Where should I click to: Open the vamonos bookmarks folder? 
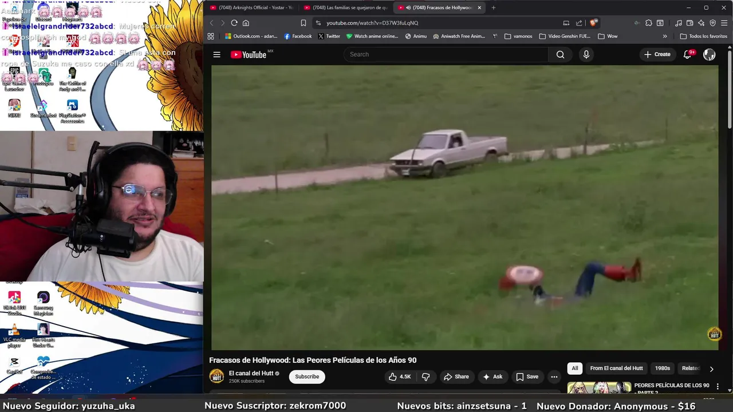point(518,36)
